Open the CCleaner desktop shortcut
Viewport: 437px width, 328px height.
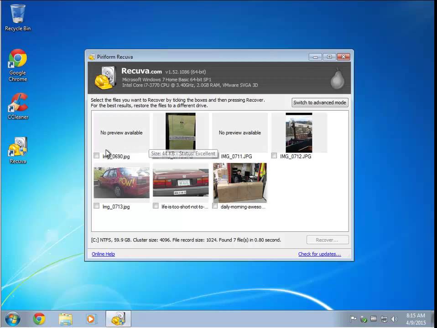pos(18,106)
